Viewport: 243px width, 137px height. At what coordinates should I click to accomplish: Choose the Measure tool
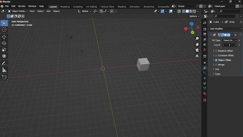[4, 70]
